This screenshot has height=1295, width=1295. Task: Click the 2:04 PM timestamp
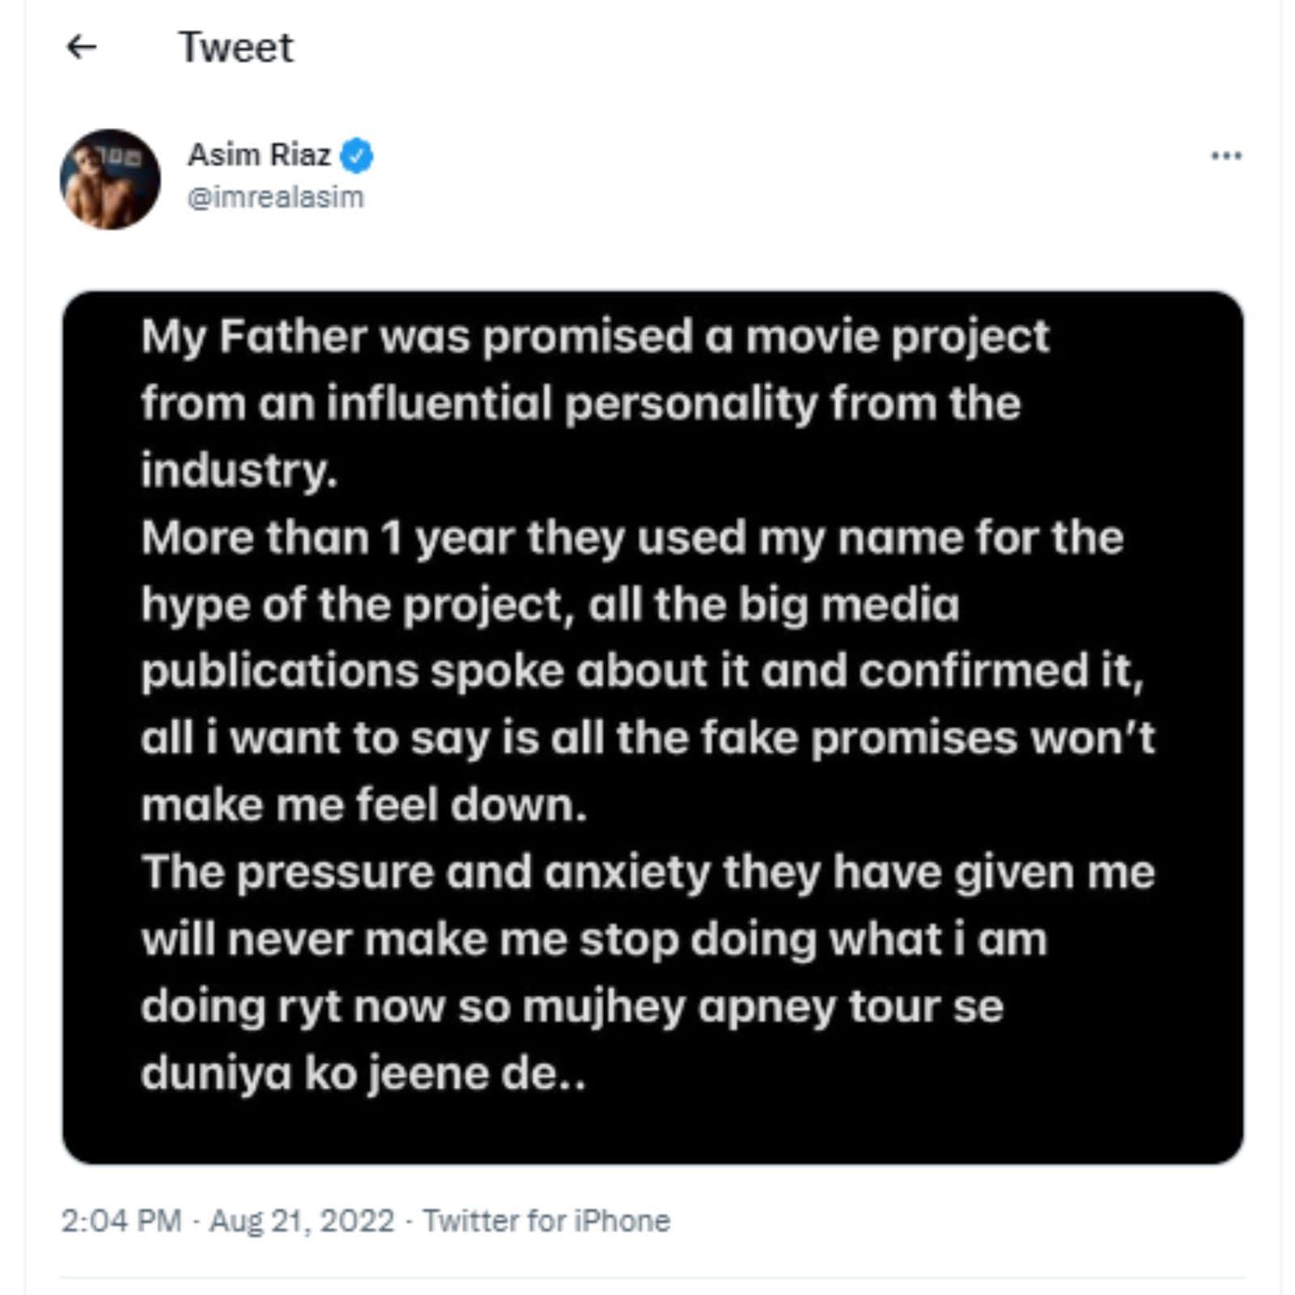pyautogui.click(x=121, y=1220)
